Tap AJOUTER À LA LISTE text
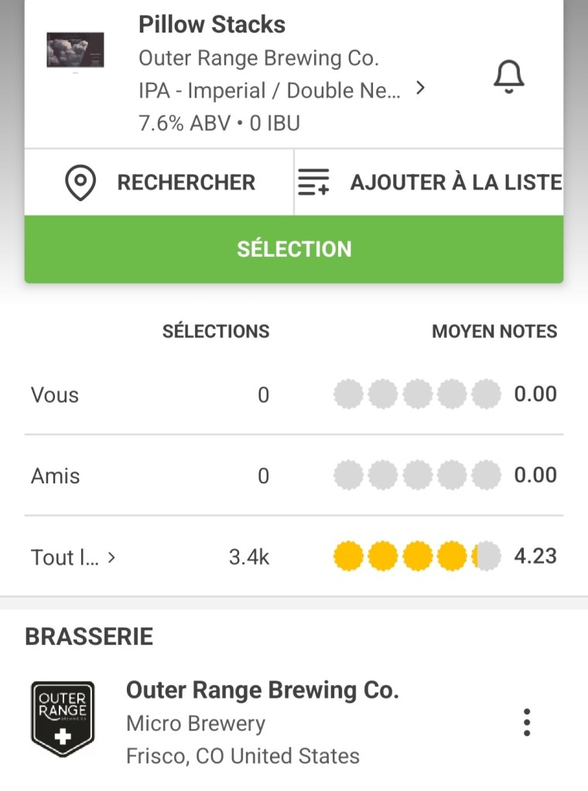The width and height of the screenshot is (588, 791). click(456, 182)
